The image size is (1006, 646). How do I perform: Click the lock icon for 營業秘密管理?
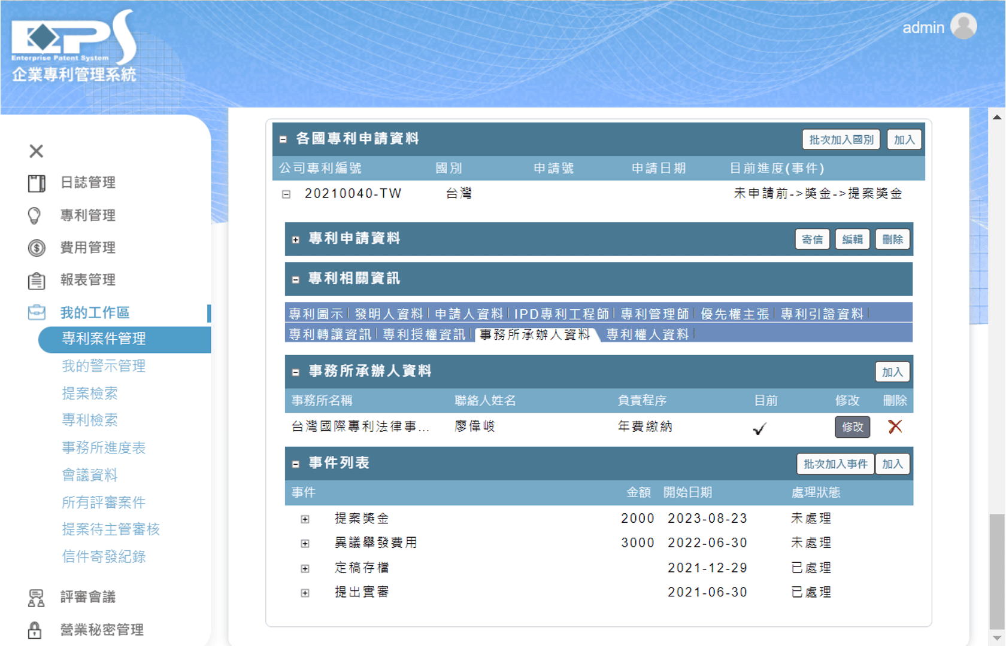pos(35,630)
